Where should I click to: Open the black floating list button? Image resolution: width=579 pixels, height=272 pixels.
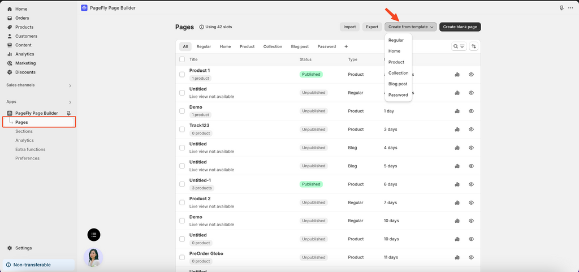[x=94, y=234]
